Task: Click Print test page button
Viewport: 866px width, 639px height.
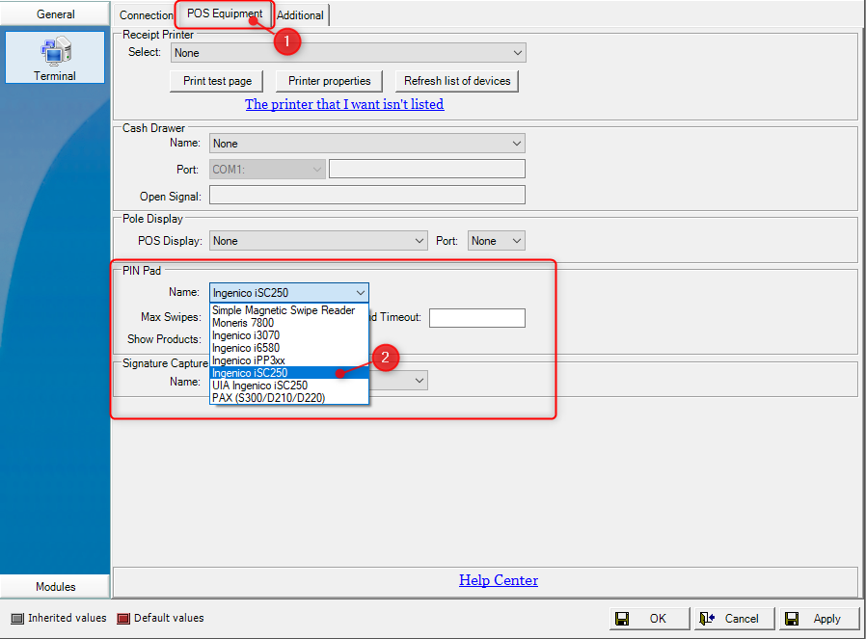Action: point(217,81)
